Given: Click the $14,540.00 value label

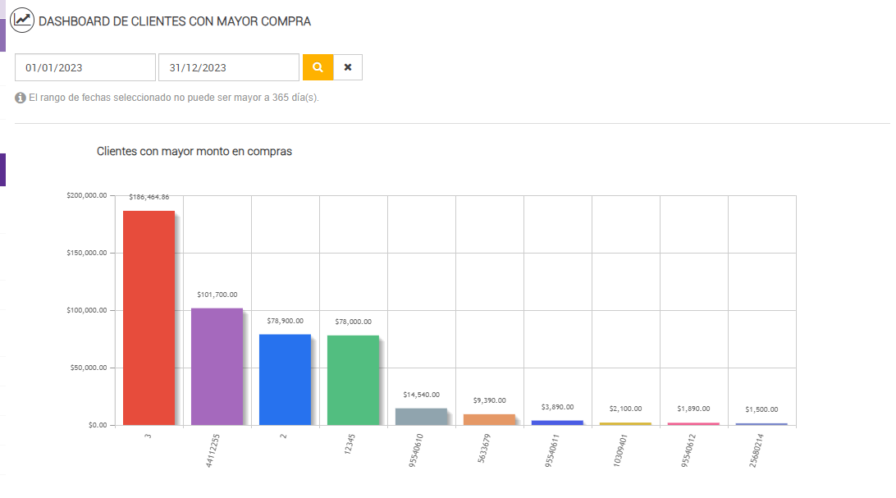Looking at the screenshot, I should (422, 395).
